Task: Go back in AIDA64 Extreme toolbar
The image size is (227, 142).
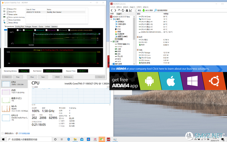Action: click(111, 10)
